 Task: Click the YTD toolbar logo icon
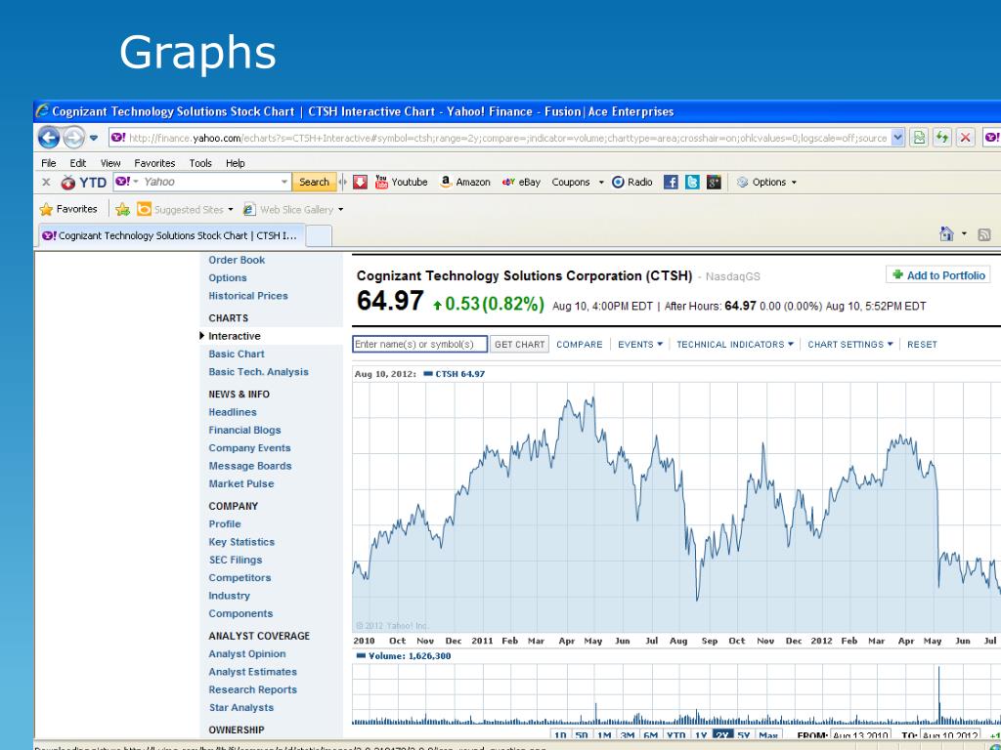tap(68, 183)
